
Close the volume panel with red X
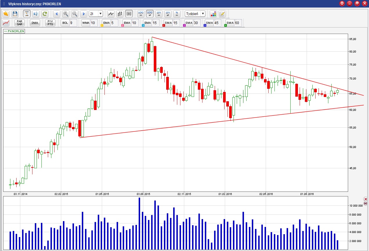point(366,199)
